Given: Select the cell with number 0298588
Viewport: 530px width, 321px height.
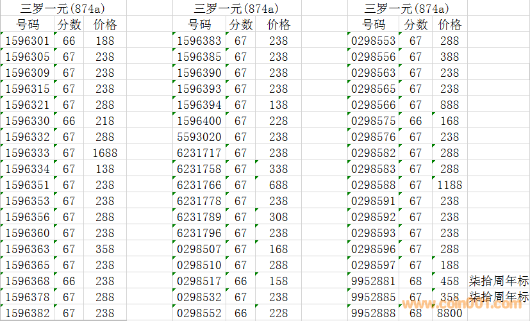Looking at the screenshot, I should coord(373,185).
